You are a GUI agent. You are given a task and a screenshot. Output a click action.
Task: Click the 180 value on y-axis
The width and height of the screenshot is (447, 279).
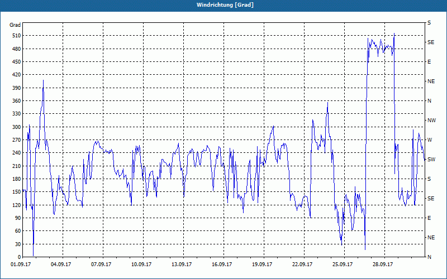[x=17, y=179]
